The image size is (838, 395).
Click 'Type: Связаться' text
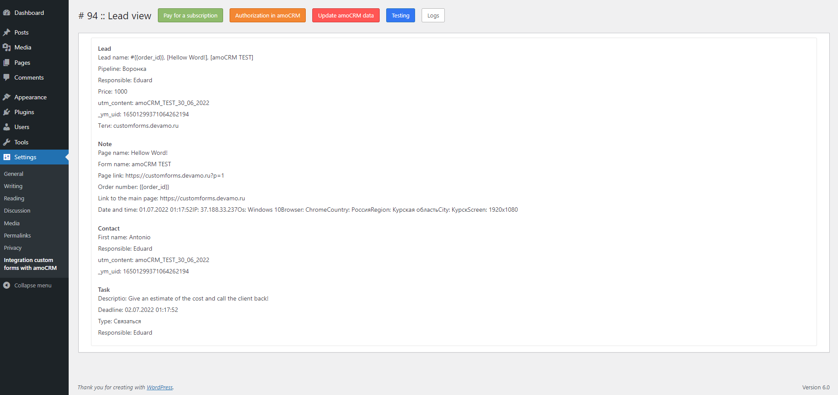[x=119, y=321]
